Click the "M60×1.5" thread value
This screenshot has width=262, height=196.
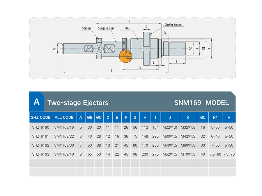[x=188, y=145]
